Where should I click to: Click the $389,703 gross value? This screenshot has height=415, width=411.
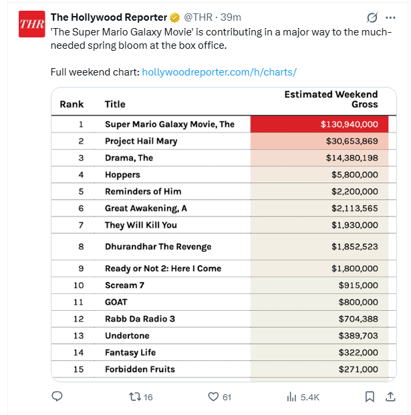[x=358, y=335]
